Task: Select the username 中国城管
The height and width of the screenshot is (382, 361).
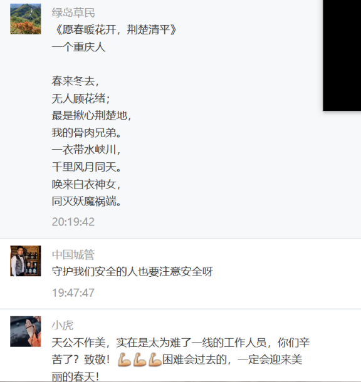Action: (x=73, y=255)
